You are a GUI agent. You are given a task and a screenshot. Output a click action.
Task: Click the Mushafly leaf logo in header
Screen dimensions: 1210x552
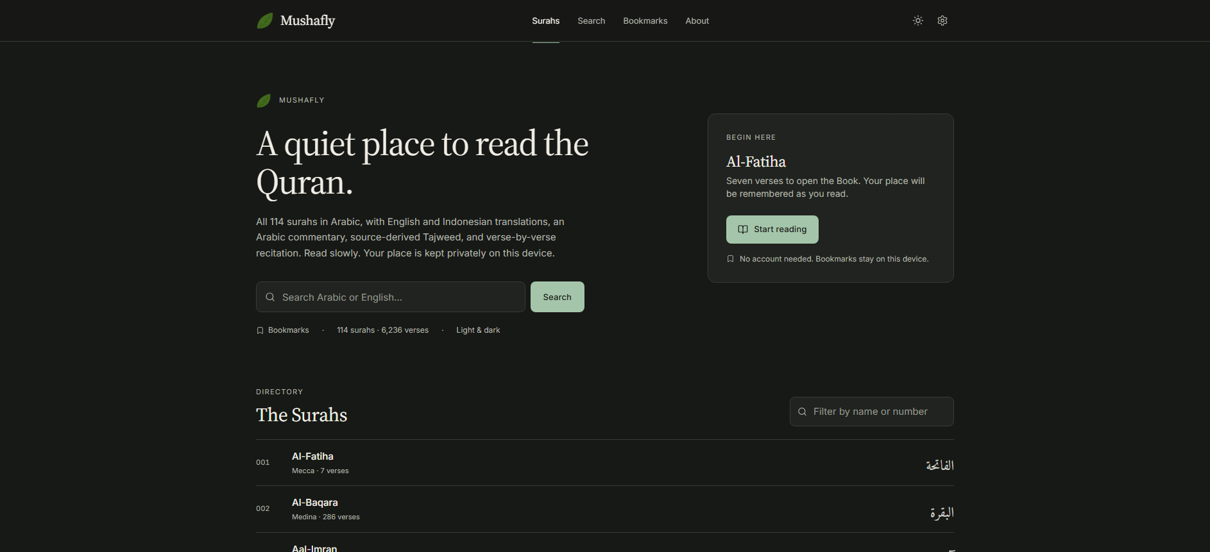point(265,21)
